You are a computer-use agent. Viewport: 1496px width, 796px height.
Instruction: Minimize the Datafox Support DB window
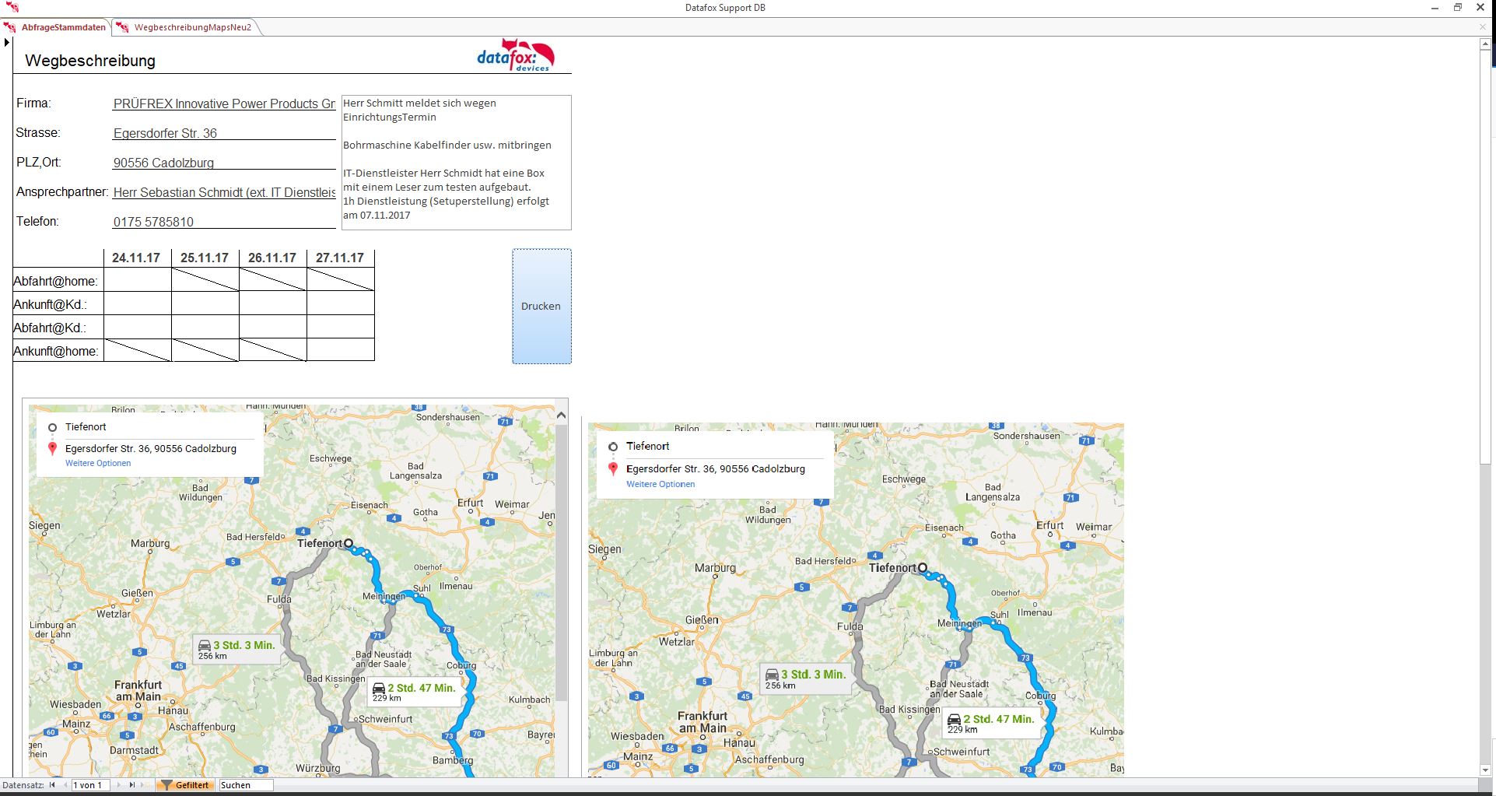1435,7
